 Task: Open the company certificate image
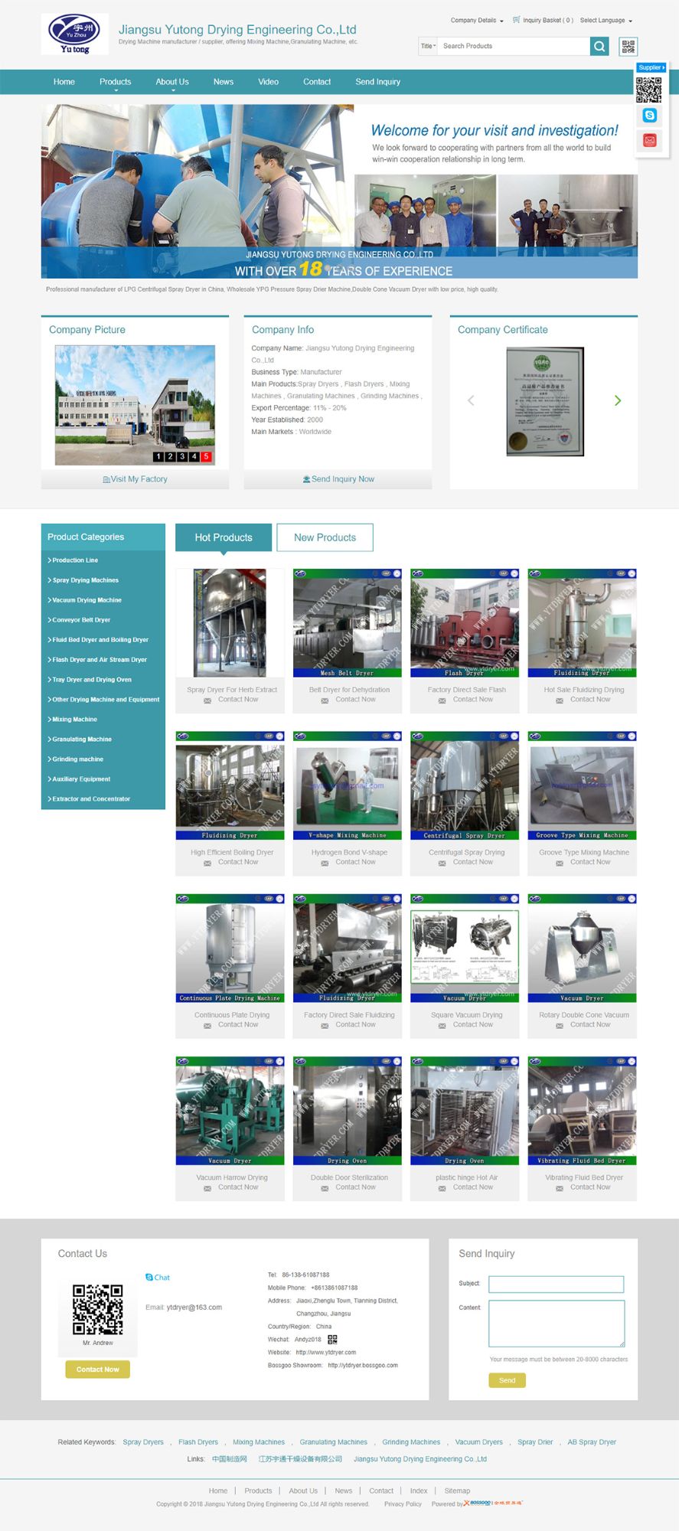[x=545, y=402]
